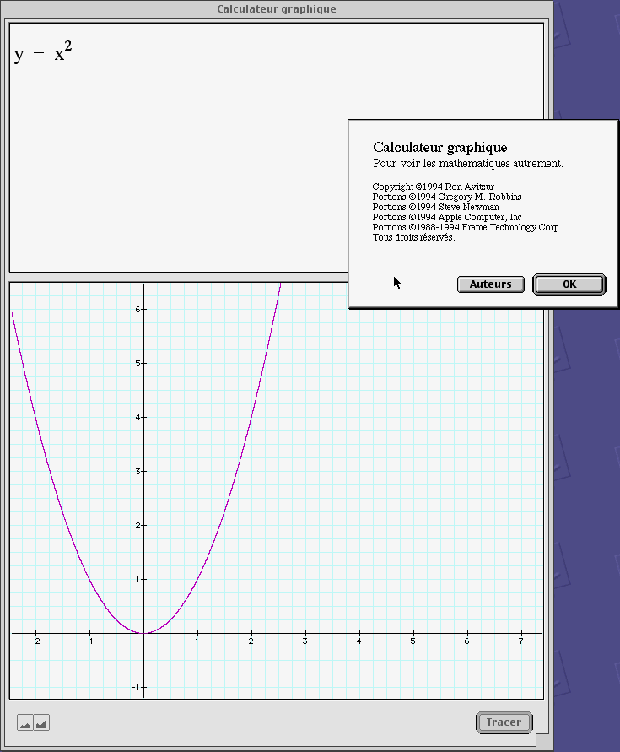Click the x-axis label 4

(359, 641)
